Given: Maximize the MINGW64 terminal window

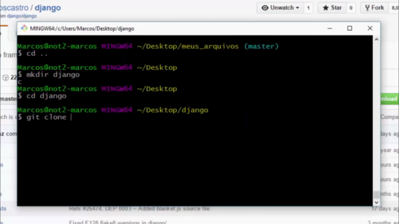Looking at the screenshot, I should (x=350, y=29).
